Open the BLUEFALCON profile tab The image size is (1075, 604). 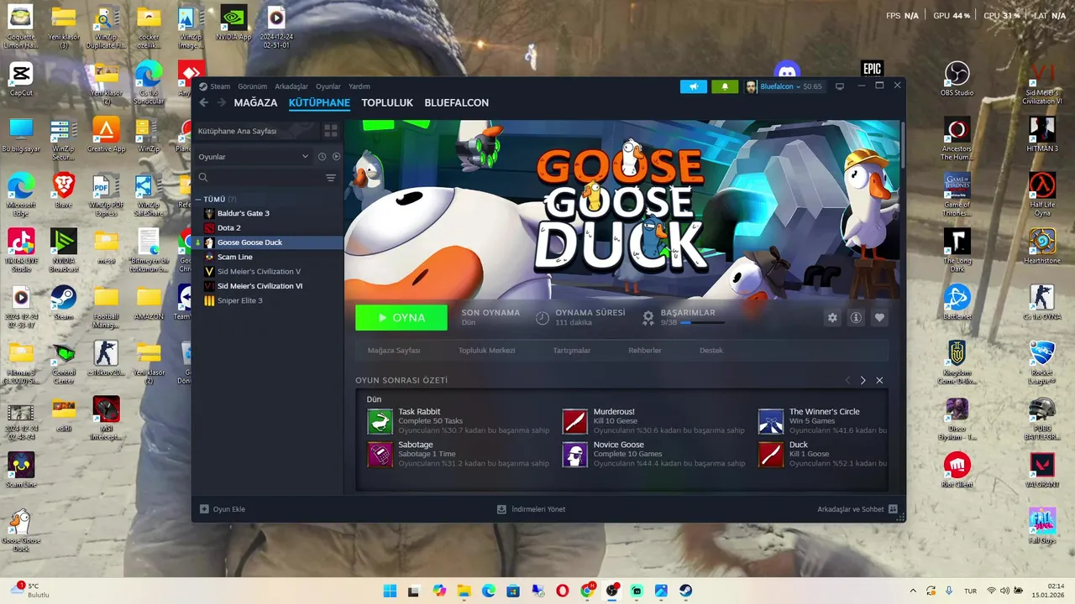click(x=456, y=102)
